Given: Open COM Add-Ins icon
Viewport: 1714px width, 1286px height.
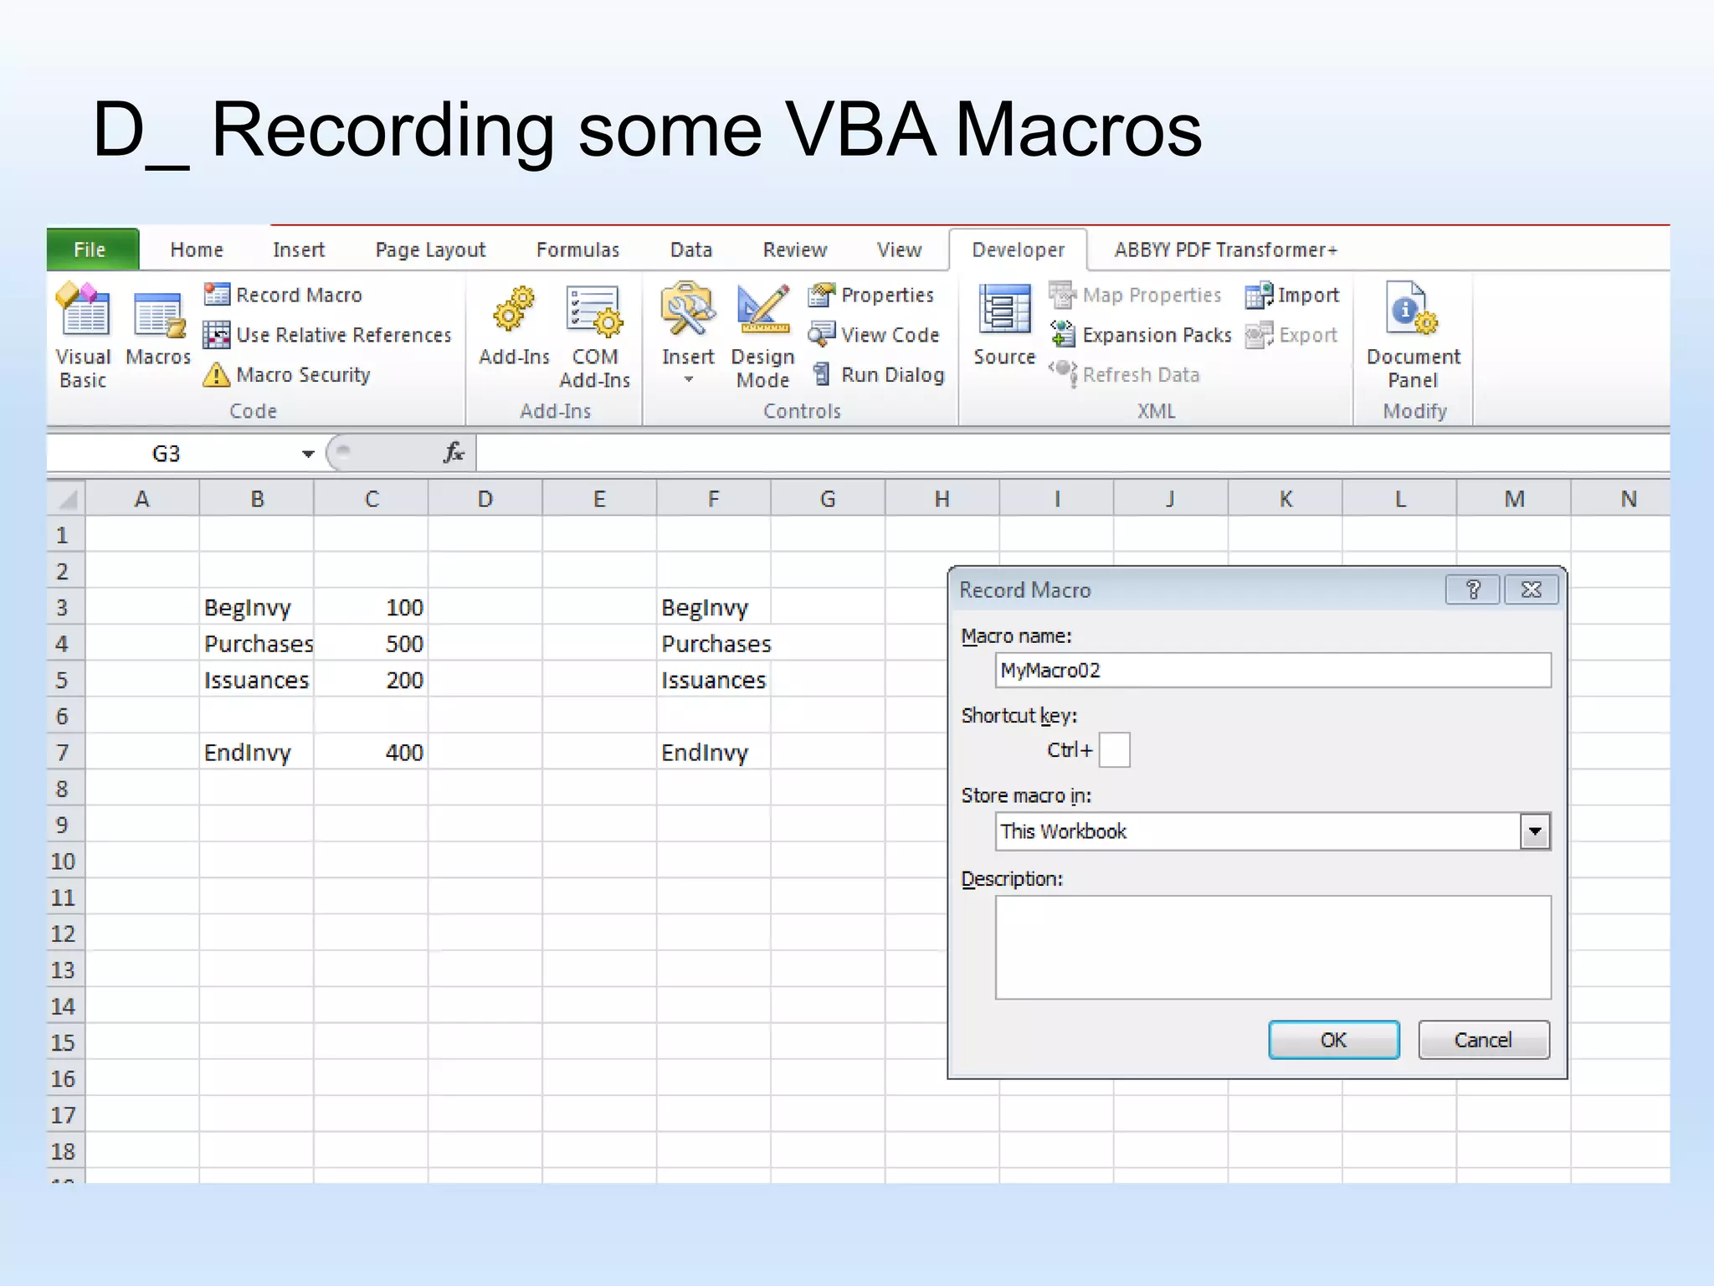Looking at the screenshot, I should [593, 313].
